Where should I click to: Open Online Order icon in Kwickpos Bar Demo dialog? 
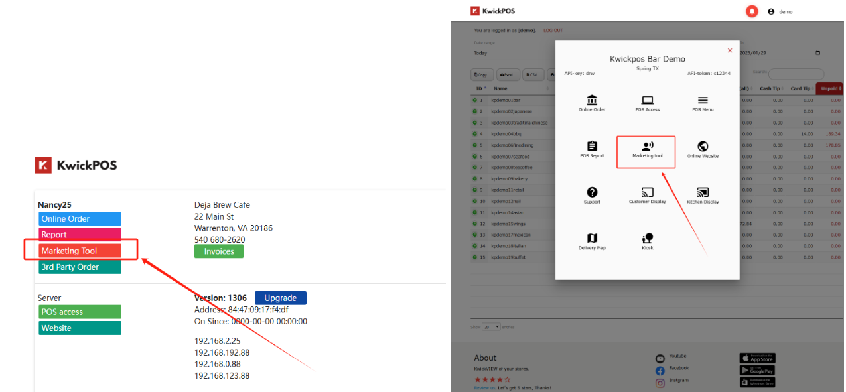tap(592, 100)
